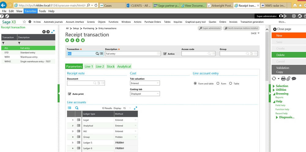Jump to the first record with green navigation icon
The image size is (306, 152).
tap(67, 40)
